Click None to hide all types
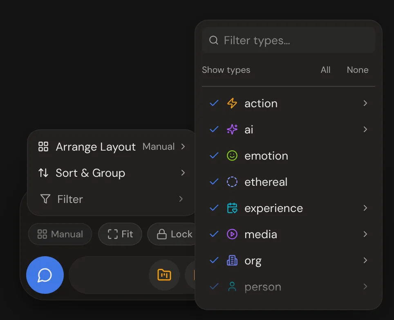Screen dimensions: 394x320 [357, 70]
